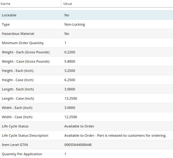
Task: Click the column divider between Name and Value
Action: [x=61, y=4]
